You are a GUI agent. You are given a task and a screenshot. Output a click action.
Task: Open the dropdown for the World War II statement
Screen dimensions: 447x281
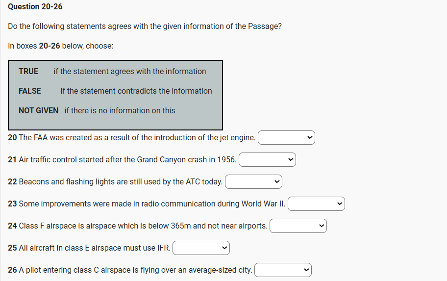coord(316,204)
